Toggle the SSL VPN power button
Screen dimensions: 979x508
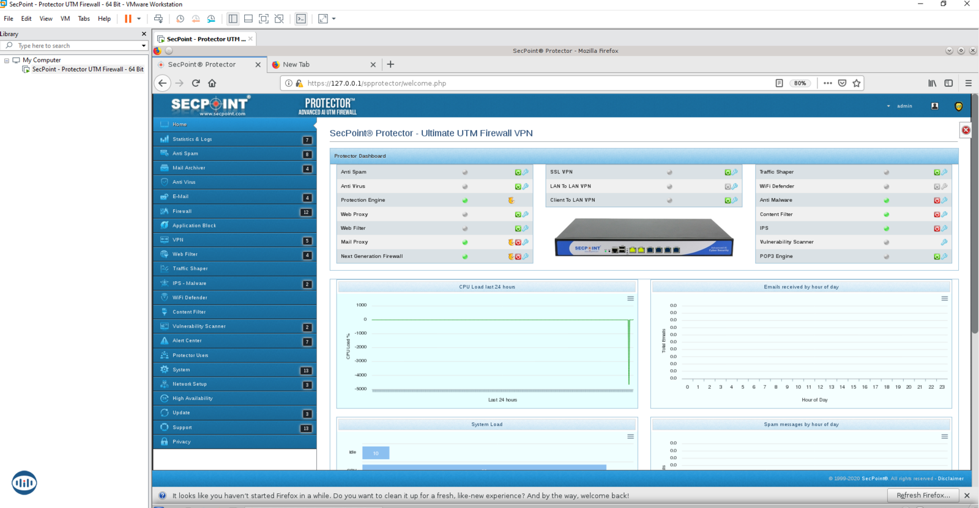[x=728, y=172]
